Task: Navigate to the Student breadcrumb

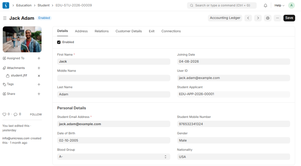Action: 44,5
